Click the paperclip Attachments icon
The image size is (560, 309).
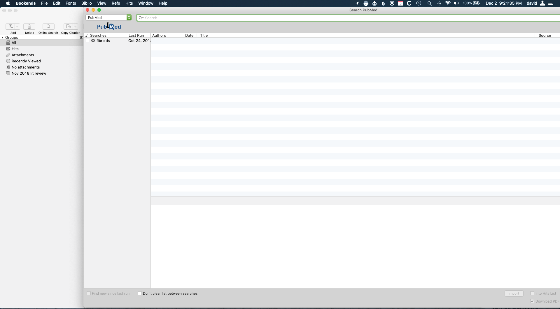coord(8,55)
